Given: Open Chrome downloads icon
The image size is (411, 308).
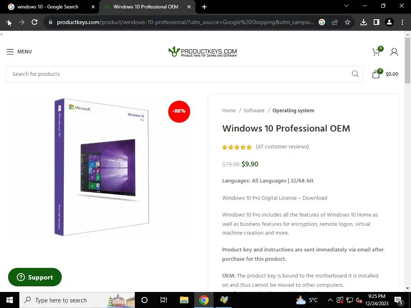Looking at the screenshot, I should [363, 22].
